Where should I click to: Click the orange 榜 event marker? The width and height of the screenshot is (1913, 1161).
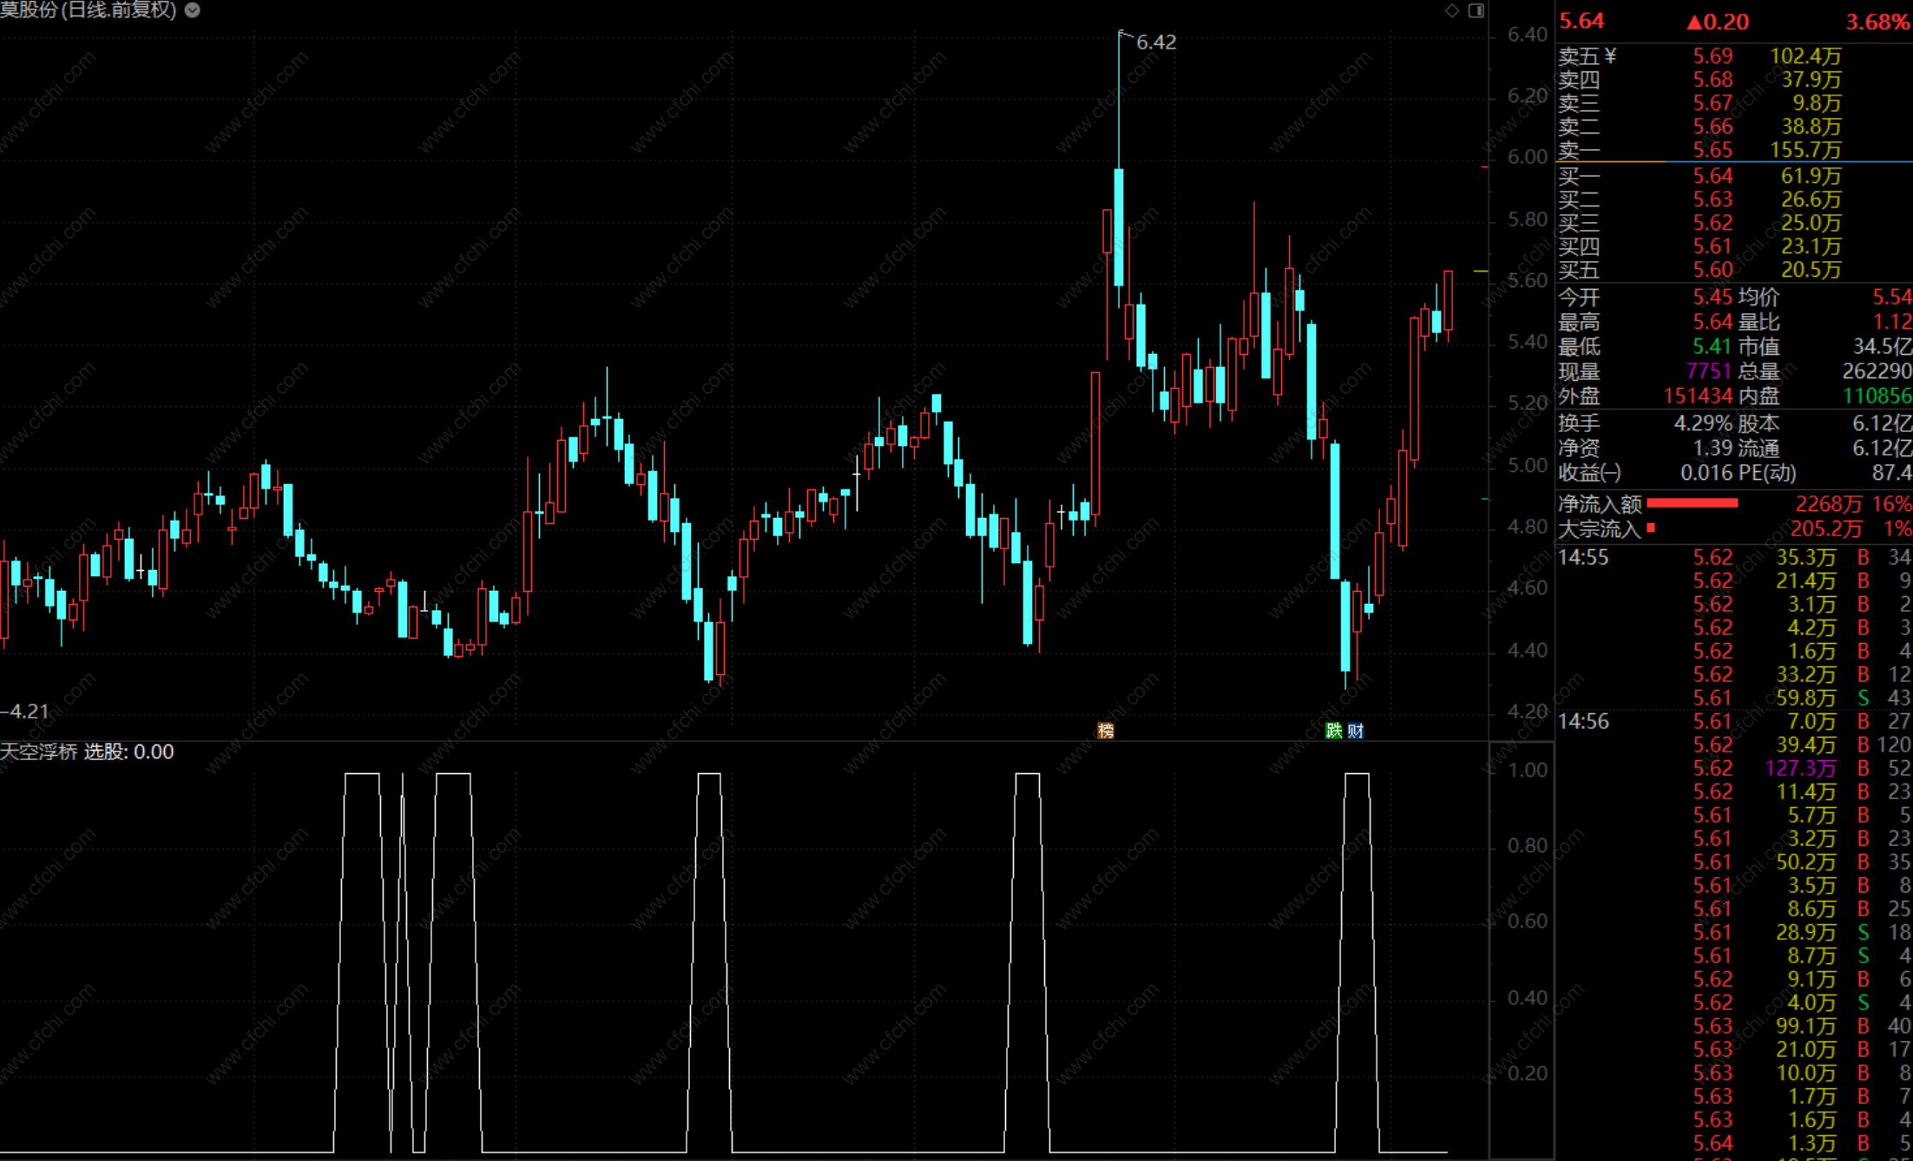point(1105,731)
